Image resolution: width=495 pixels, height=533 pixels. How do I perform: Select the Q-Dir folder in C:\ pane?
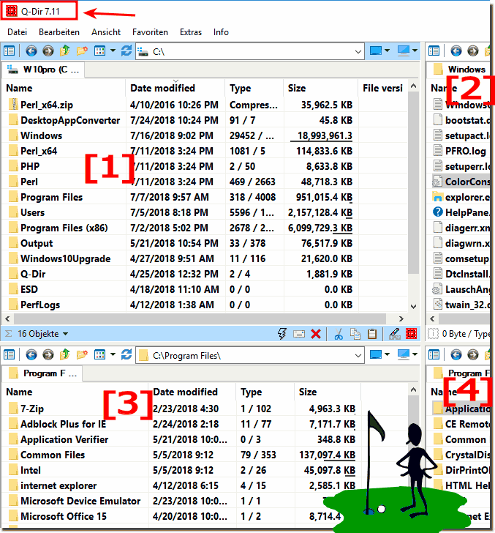pyautogui.click(x=33, y=274)
